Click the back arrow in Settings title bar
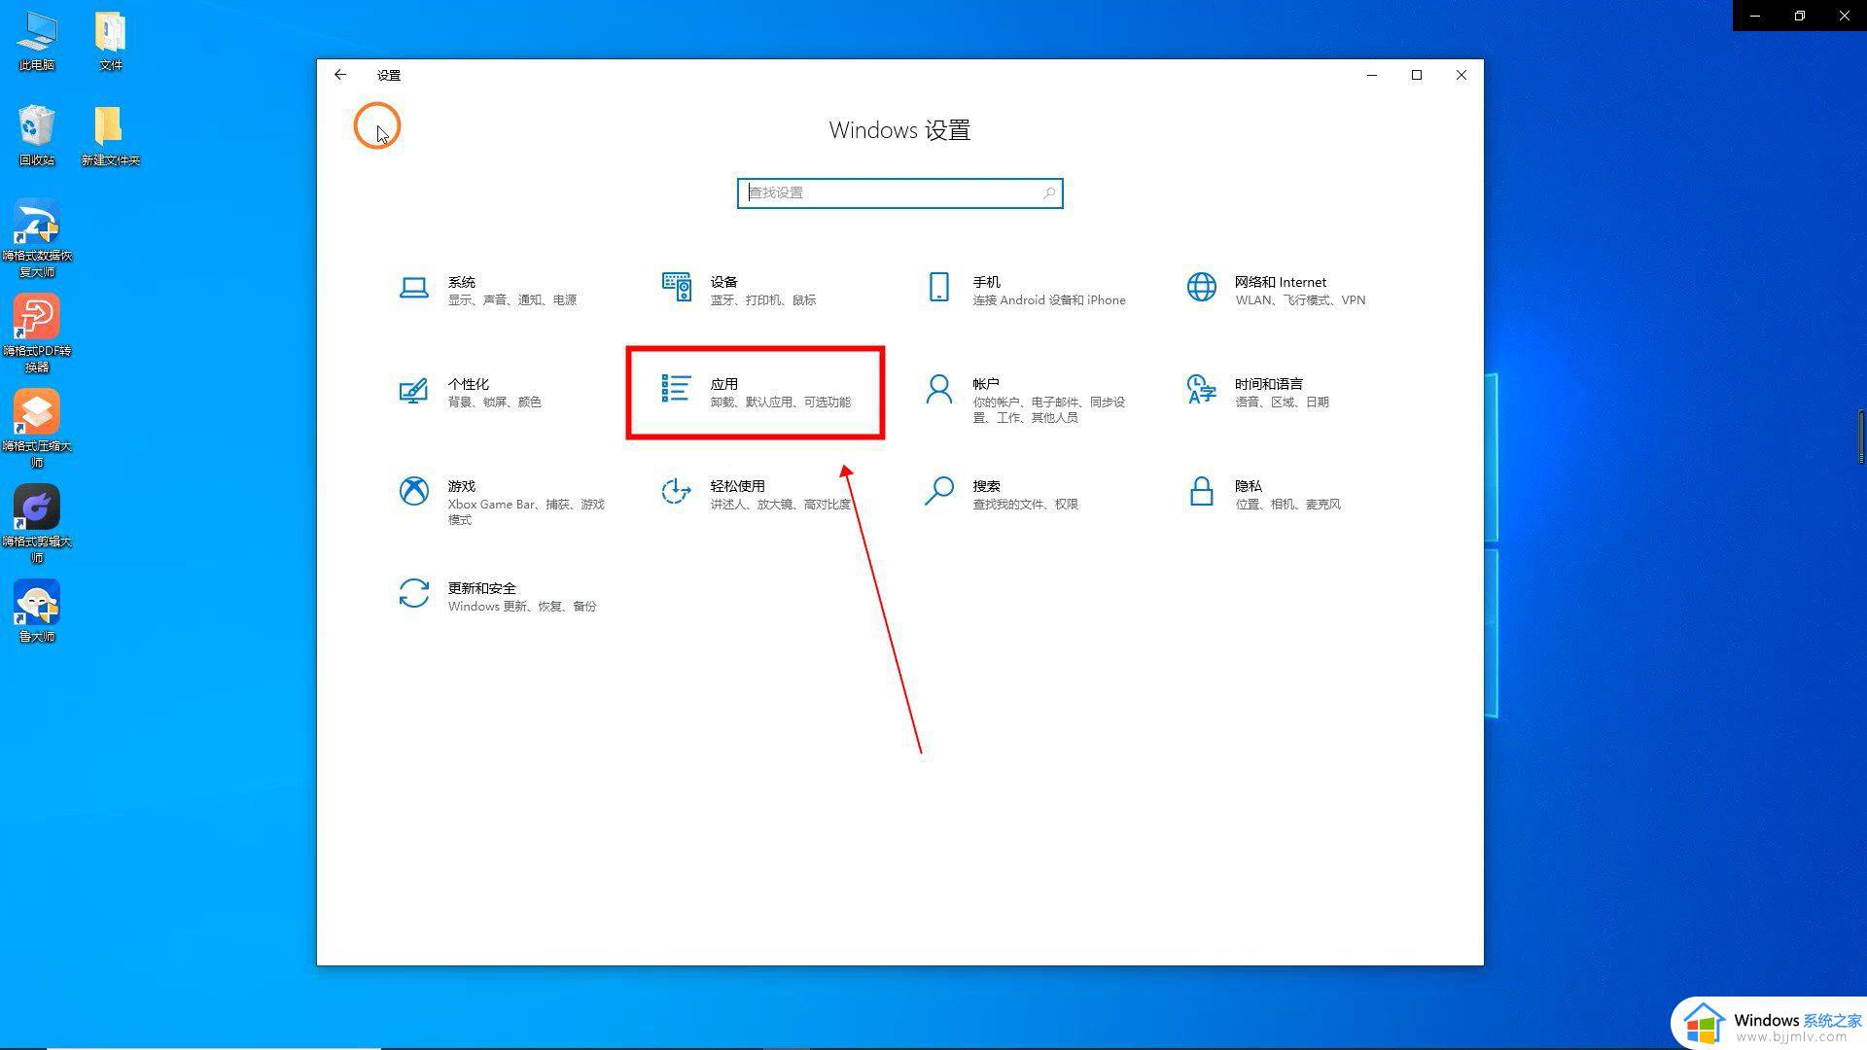This screenshot has height=1050, width=1867. pyautogui.click(x=339, y=75)
